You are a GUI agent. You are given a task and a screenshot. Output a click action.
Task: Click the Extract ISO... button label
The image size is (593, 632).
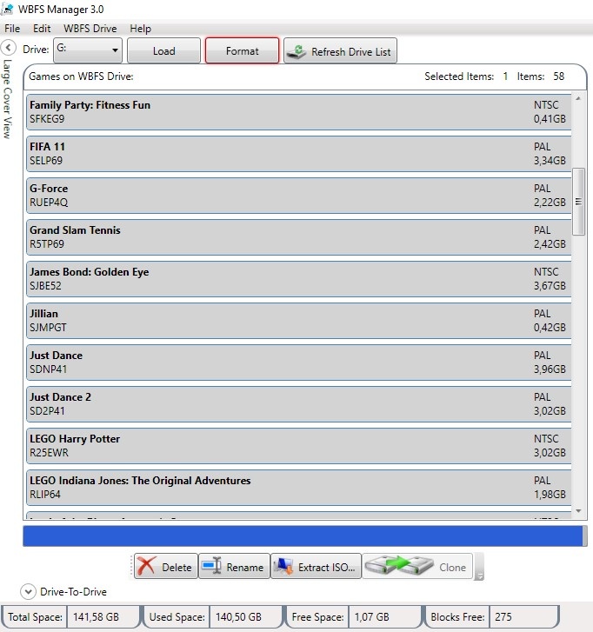tap(327, 567)
